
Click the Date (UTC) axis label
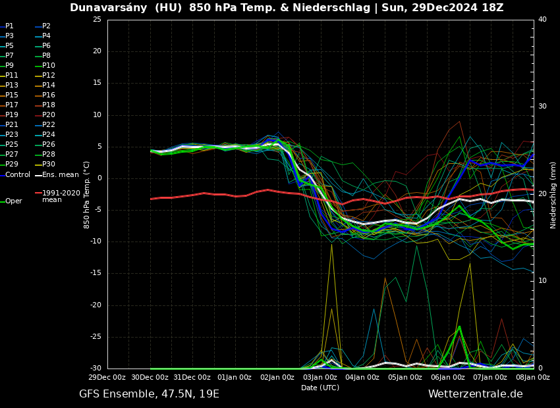click(320, 388)
